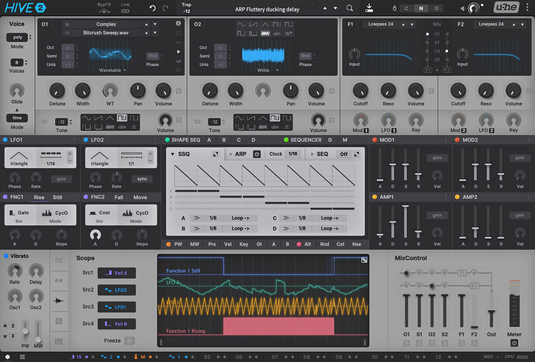Image resolution: width=535 pixels, height=362 pixels.
Task: Toggle the ARP power button
Action: 257,154
